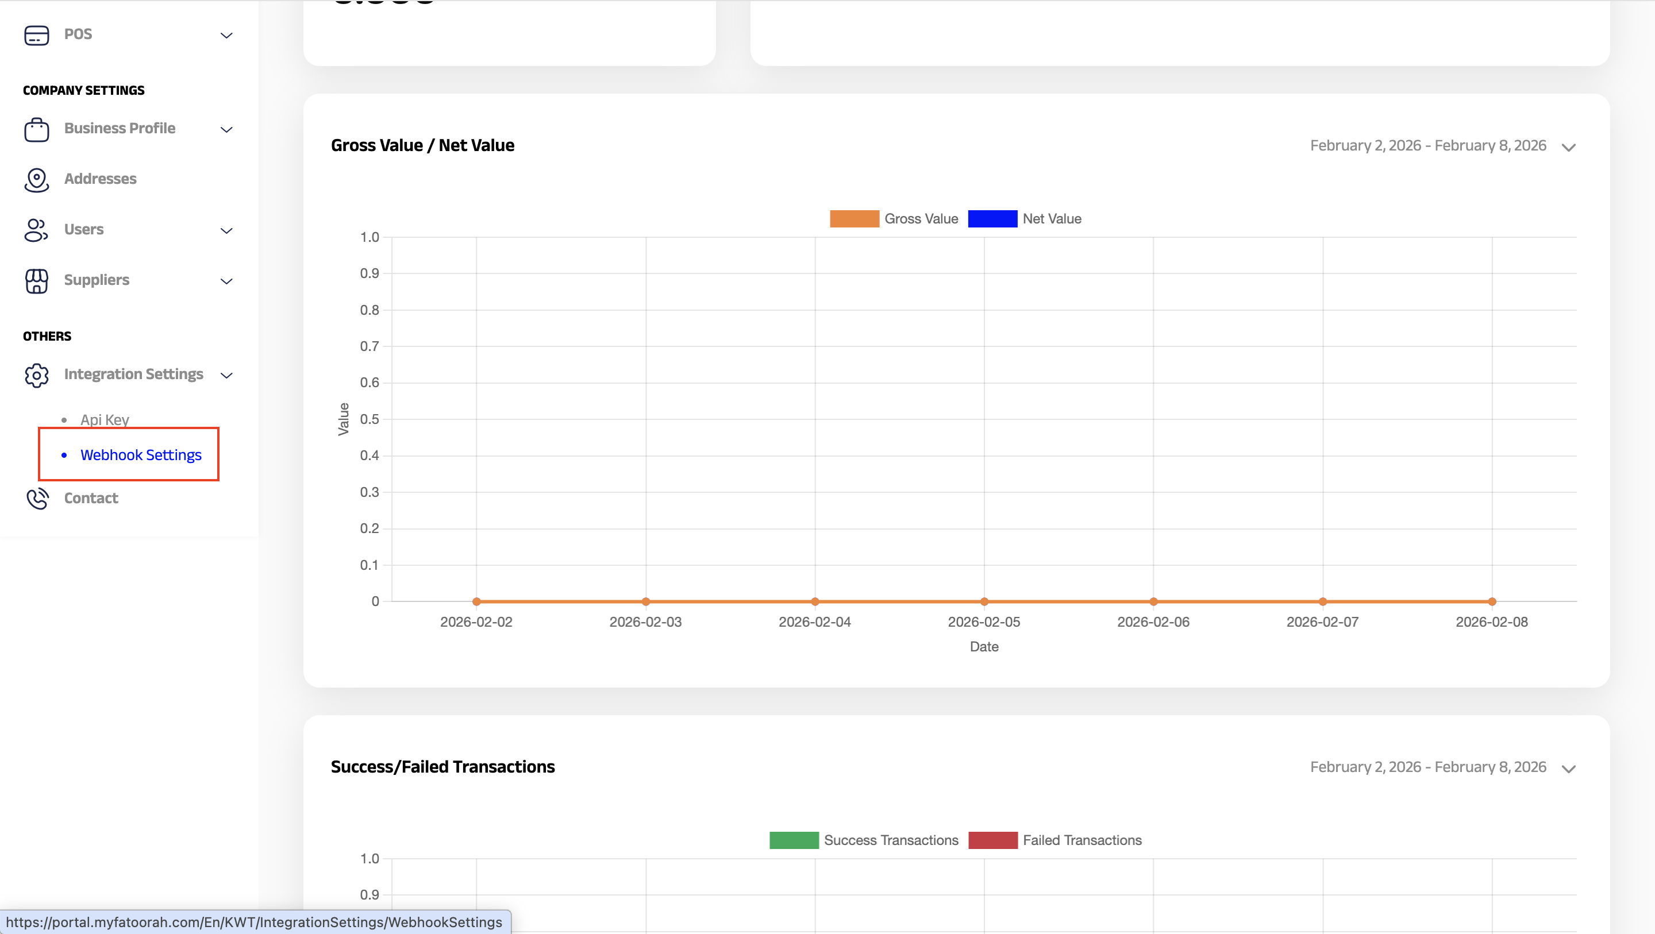Expand the Users submenu chevron
The height and width of the screenshot is (934, 1655).
[226, 230]
